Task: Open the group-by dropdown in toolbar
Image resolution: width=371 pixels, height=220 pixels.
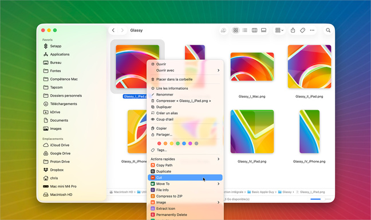Action: coord(279,30)
